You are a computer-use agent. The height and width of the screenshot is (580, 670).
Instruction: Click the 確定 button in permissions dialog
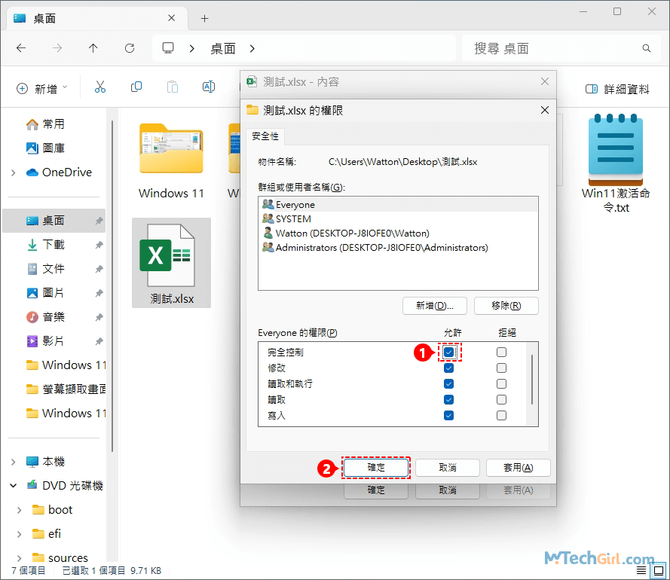pos(376,468)
